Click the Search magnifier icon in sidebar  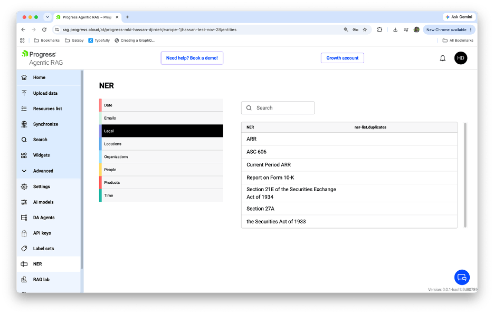click(x=24, y=140)
